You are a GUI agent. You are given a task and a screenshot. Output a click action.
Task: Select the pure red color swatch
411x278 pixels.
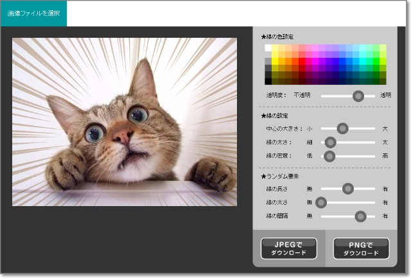point(302,62)
